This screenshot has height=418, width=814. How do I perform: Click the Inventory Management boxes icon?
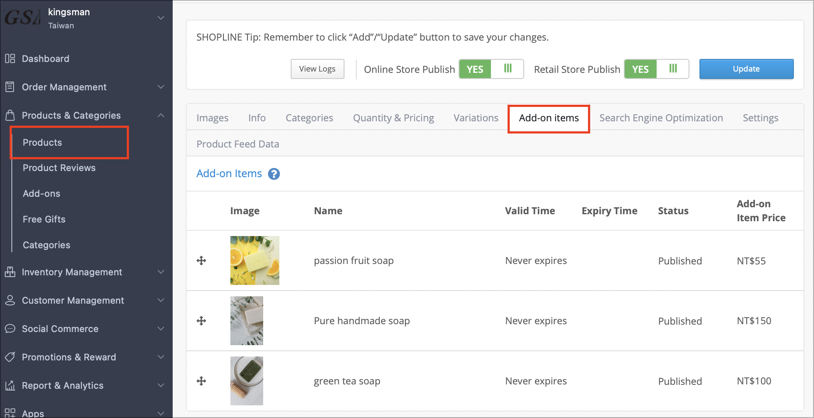(x=10, y=272)
